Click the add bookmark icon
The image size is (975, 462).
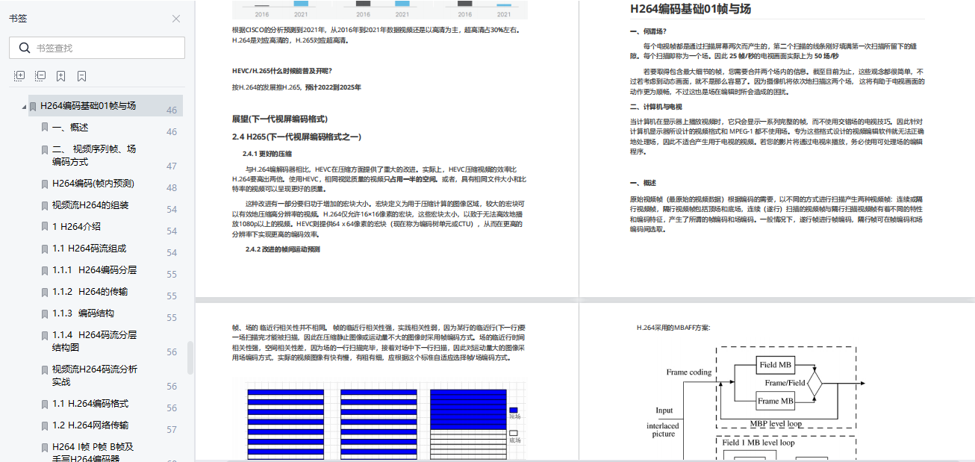pos(61,75)
